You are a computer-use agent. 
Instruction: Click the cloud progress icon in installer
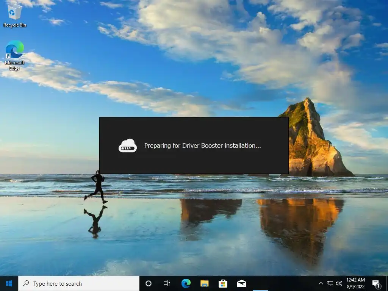[128, 145]
